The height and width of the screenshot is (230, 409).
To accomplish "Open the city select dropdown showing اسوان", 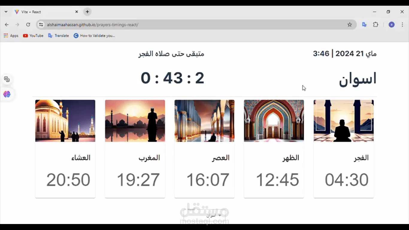I will [205, 215].
